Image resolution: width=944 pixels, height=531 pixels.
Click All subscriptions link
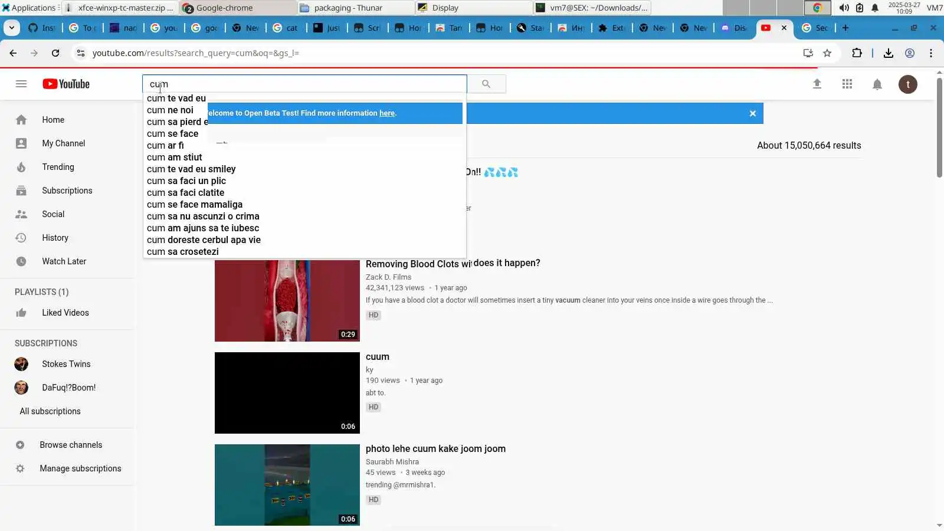50,411
